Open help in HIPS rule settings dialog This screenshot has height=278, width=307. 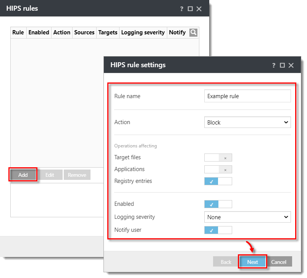click(x=274, y=65)
